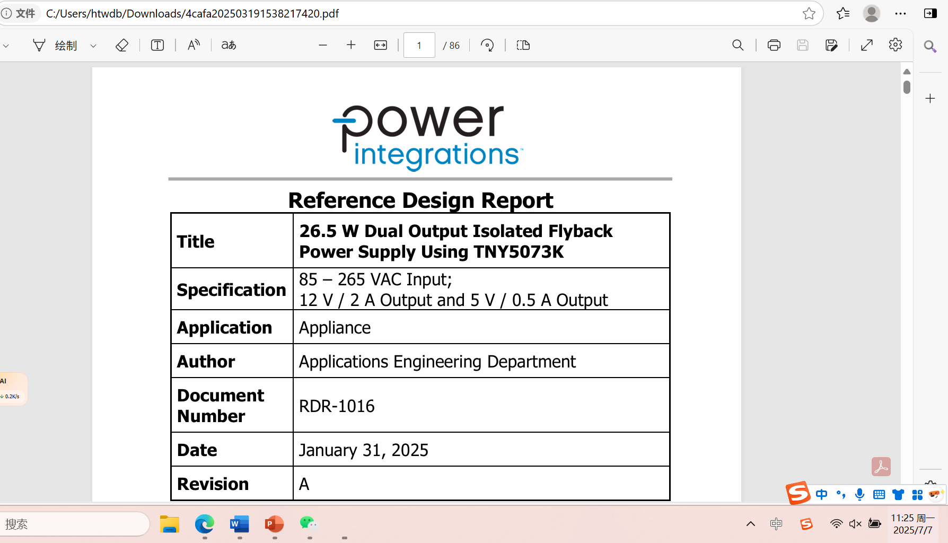The height and width of the screenshot is (543, 948).
Task: Show hidden tray icons chevron
Action: [751, 524]
